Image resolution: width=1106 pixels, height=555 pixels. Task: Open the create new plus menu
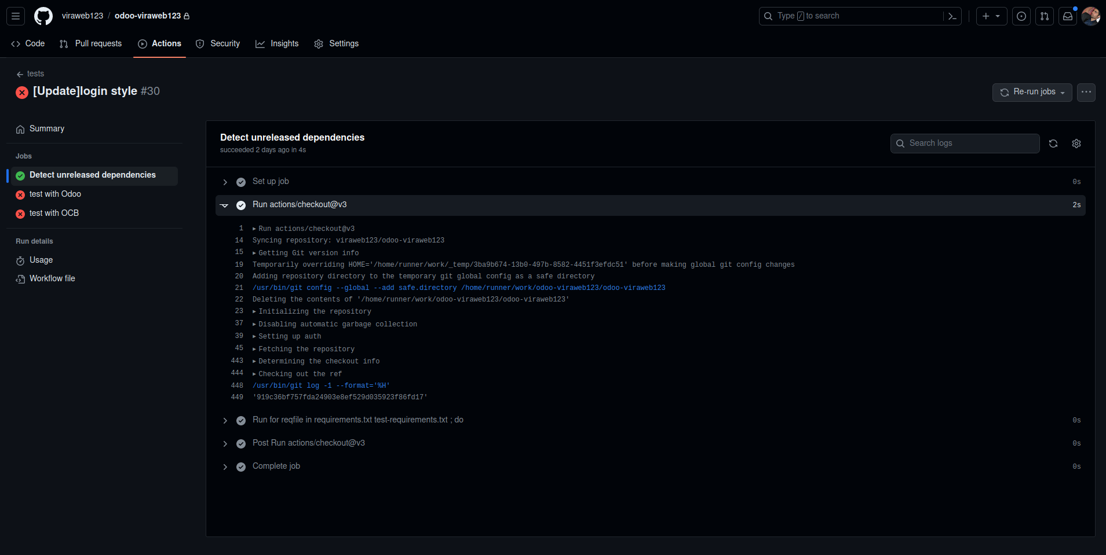[991, 16]
